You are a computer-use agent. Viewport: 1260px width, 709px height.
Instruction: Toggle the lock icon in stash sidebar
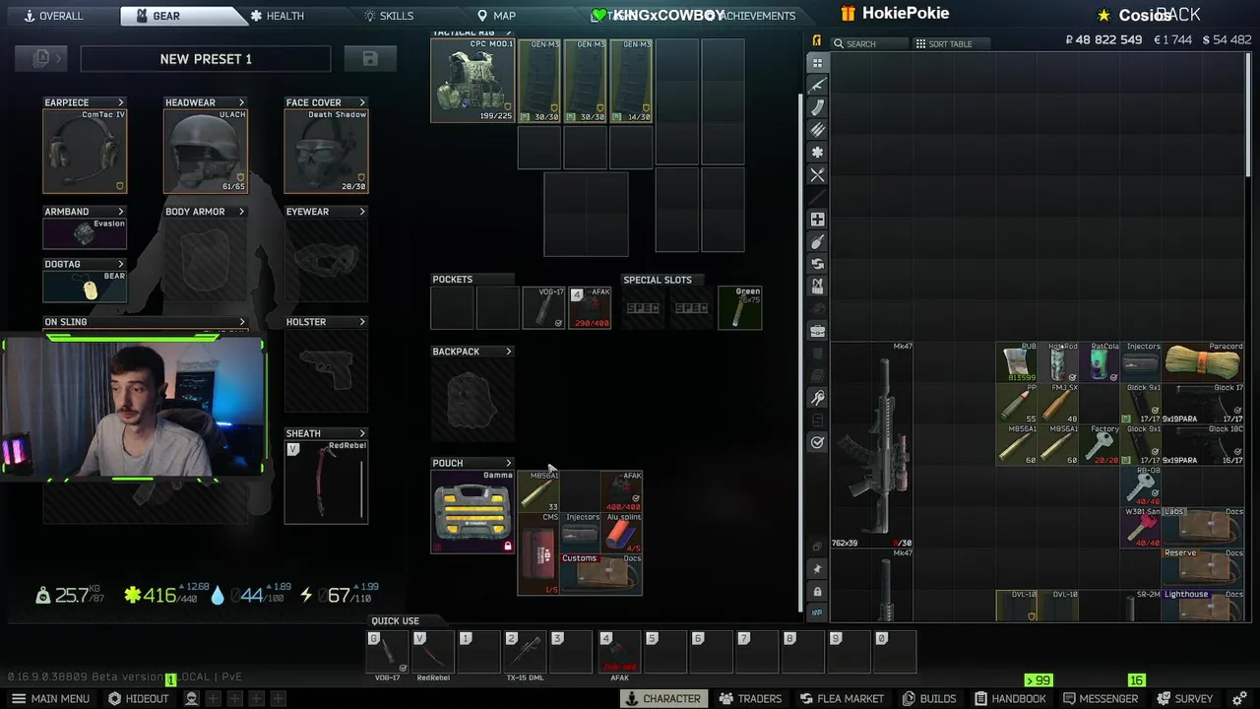point(817,591)
